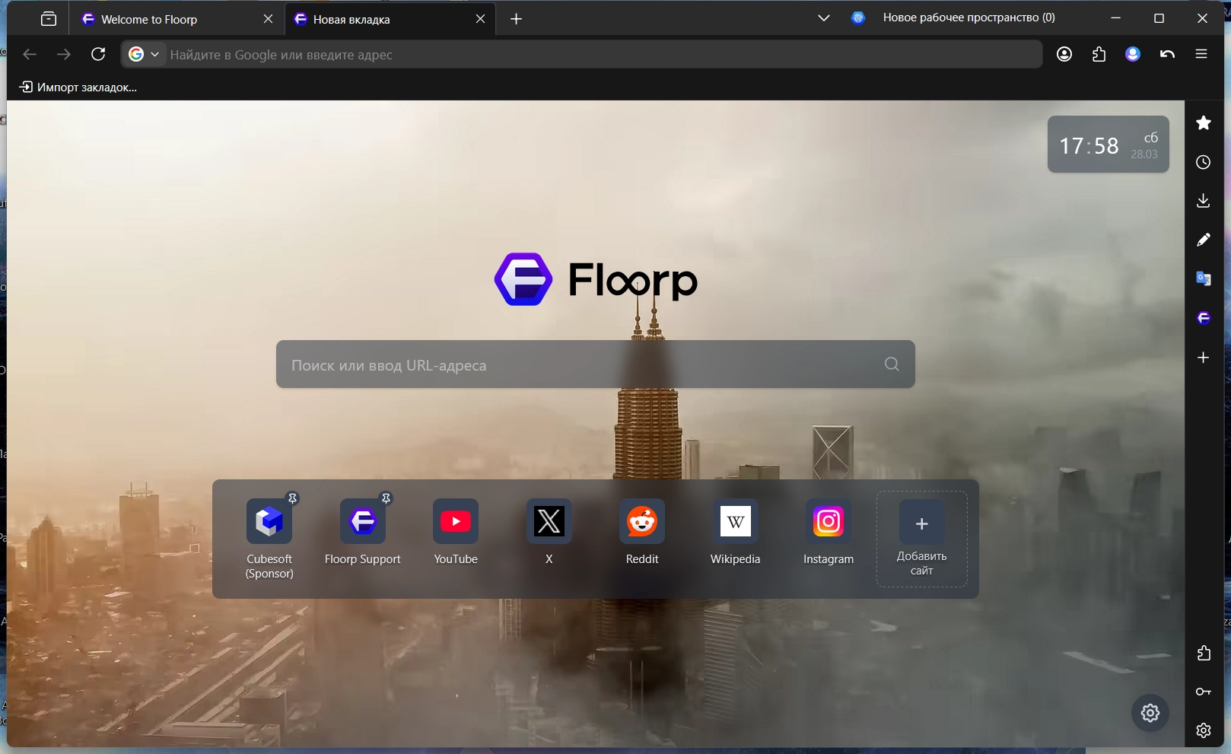Open the notes pencil sidebar panel

tap(1203, 240)
